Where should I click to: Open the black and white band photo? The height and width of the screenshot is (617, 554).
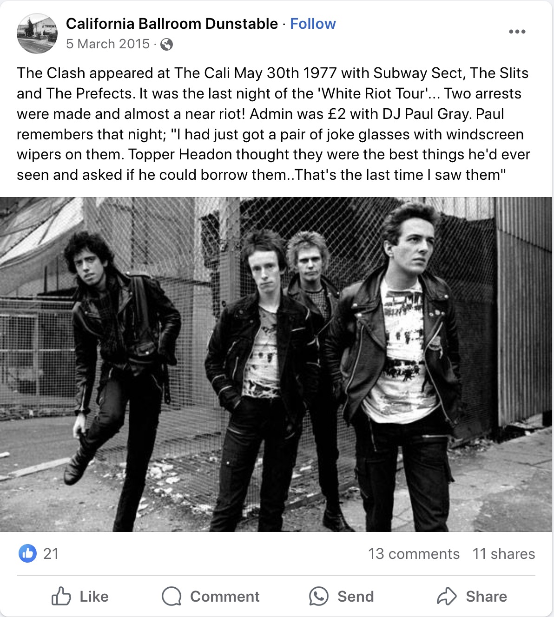point(276,364)
